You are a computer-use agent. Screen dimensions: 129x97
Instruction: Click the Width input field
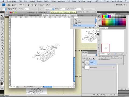tap(62, 9)
